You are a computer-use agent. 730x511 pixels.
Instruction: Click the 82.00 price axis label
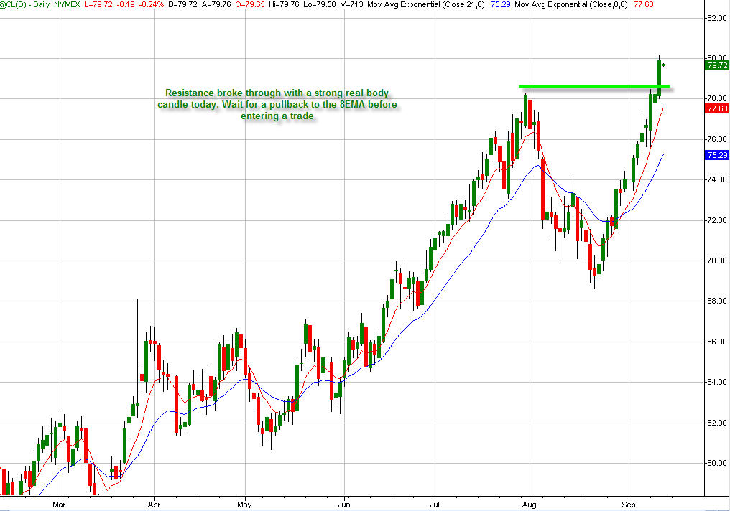click(717, 18)
